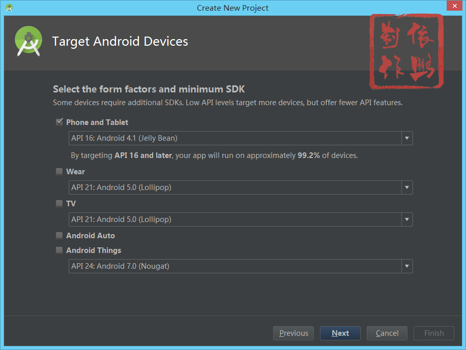Click the 'Some devices require additional SDKs' description
This screenshot has height=350, width=466.
[x=227, y=103]
